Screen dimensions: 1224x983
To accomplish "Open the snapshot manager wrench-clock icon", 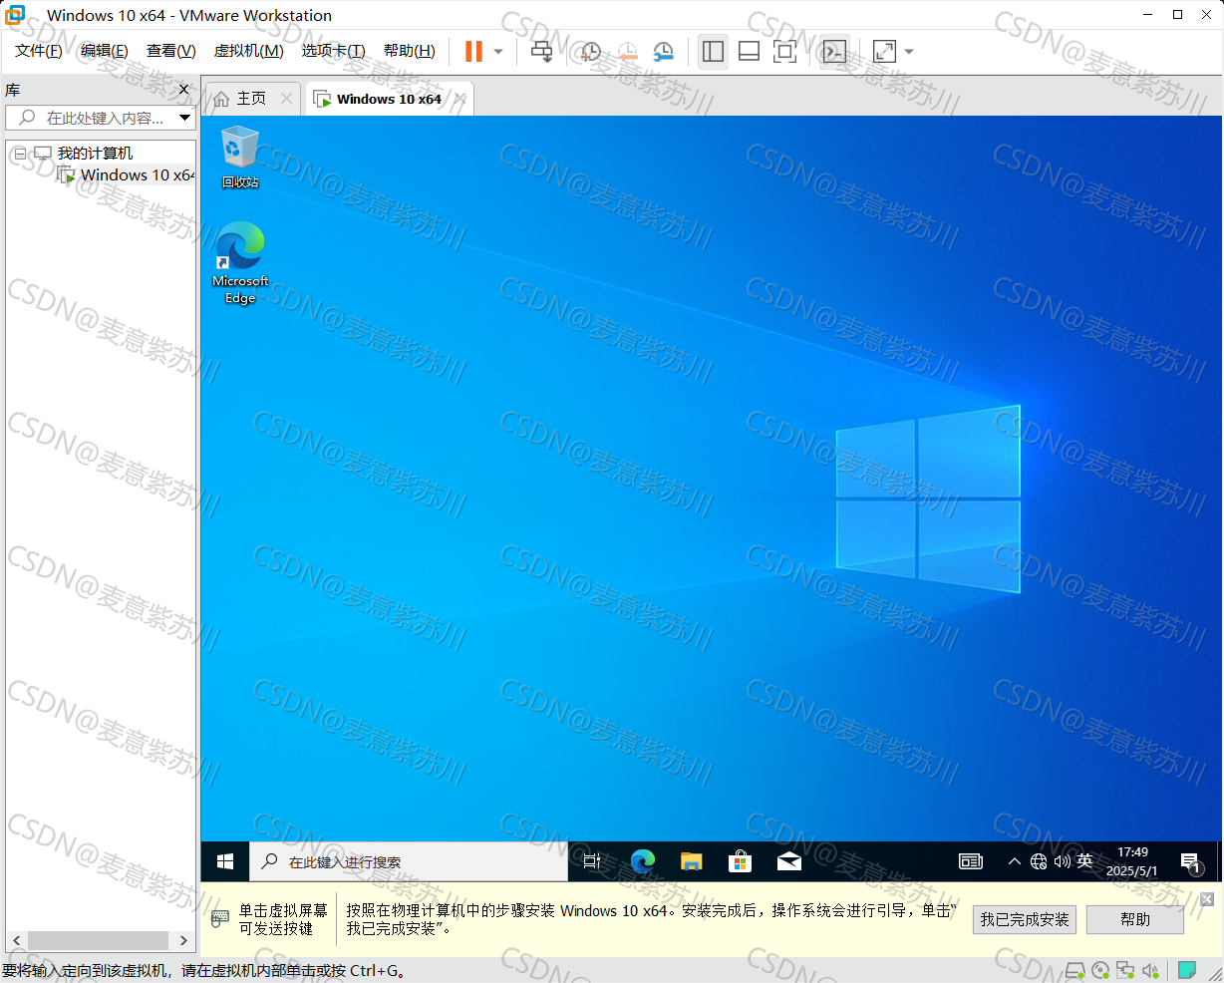I will (663, 52).
